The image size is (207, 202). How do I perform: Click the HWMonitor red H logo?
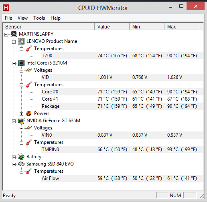pyautogui.click(x=6, y=8)
